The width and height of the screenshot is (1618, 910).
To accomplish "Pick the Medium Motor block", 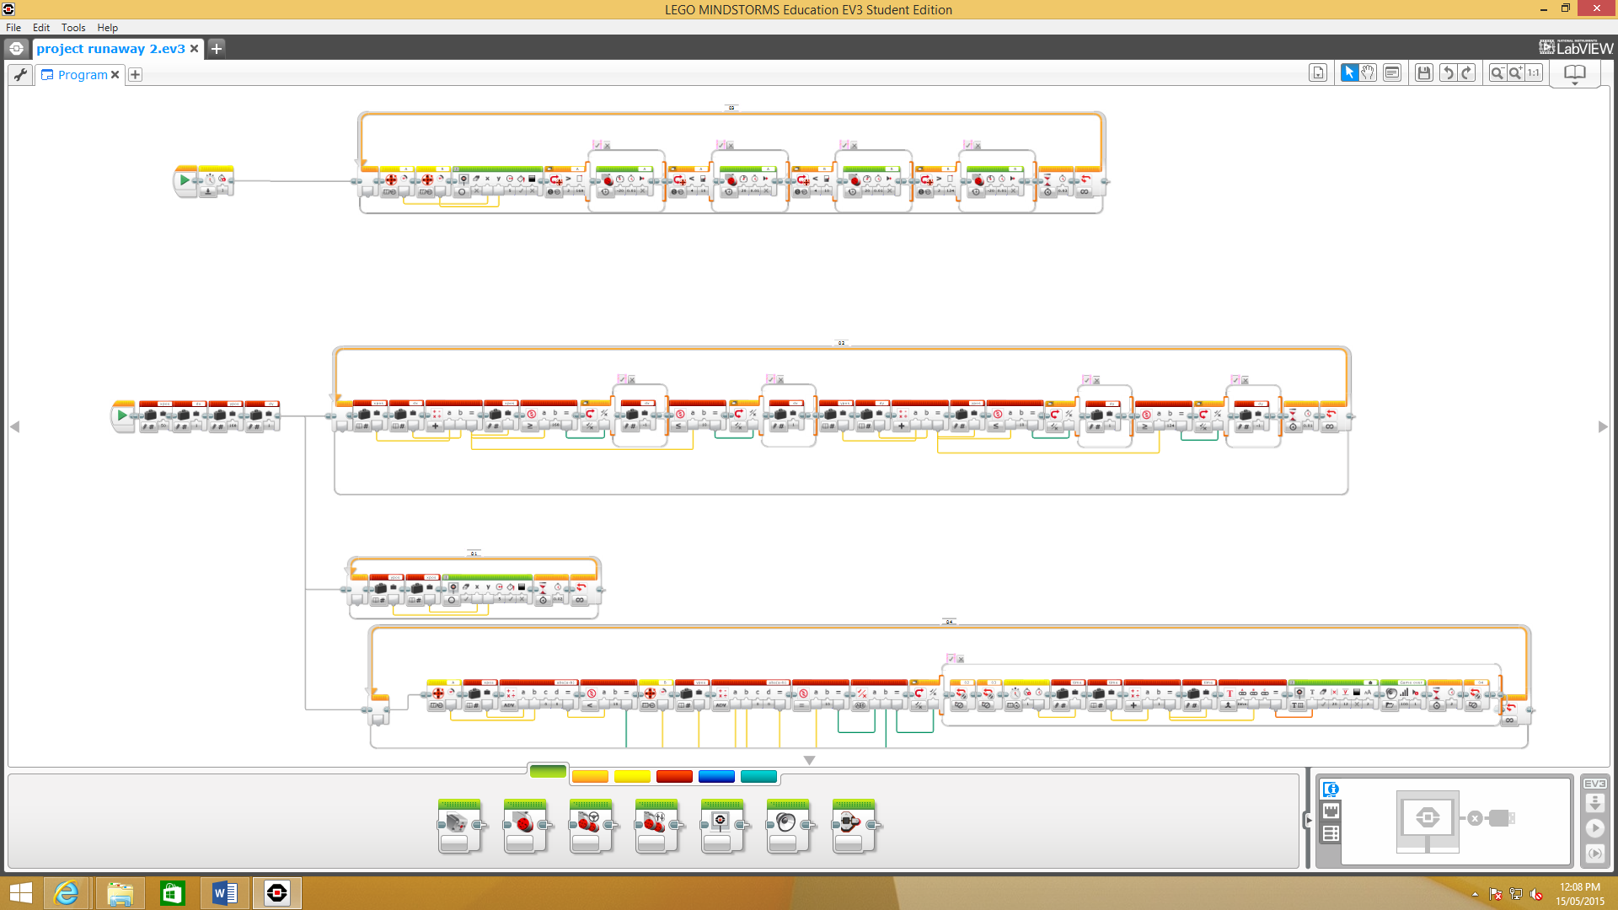I will point(459,826).
